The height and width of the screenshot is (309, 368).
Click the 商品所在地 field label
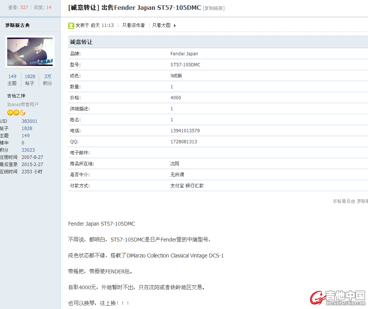(x=82, y=164)
